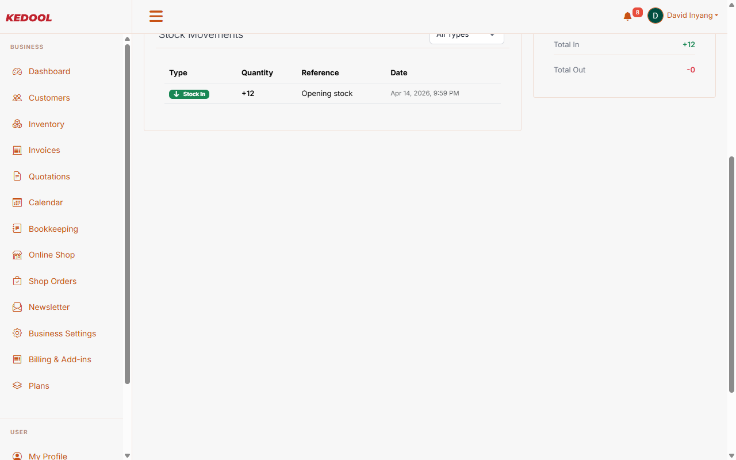This screenshot has height=460, width=736.
Task: Open the Invoices menu item
Action: [44, 150]
